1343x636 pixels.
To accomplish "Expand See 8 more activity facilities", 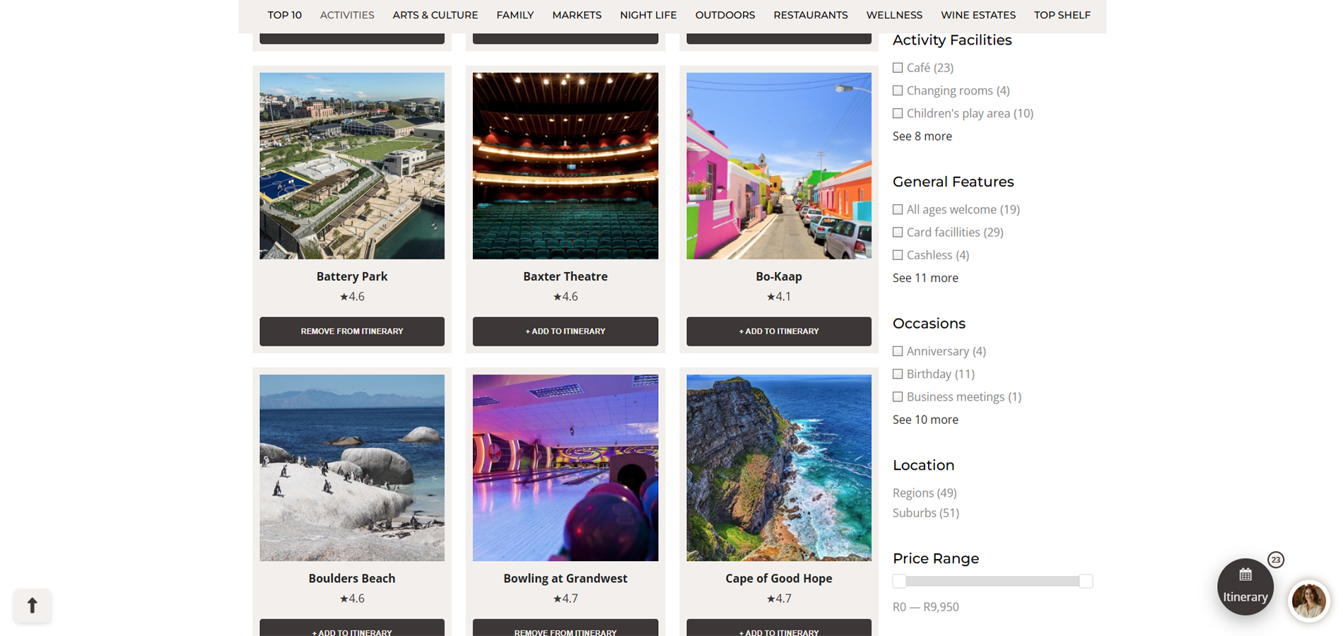I will [x=922, y=136].
